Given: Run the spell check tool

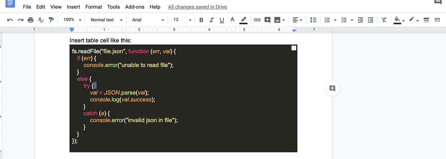Looking at the screenshot, I should 41,20.
